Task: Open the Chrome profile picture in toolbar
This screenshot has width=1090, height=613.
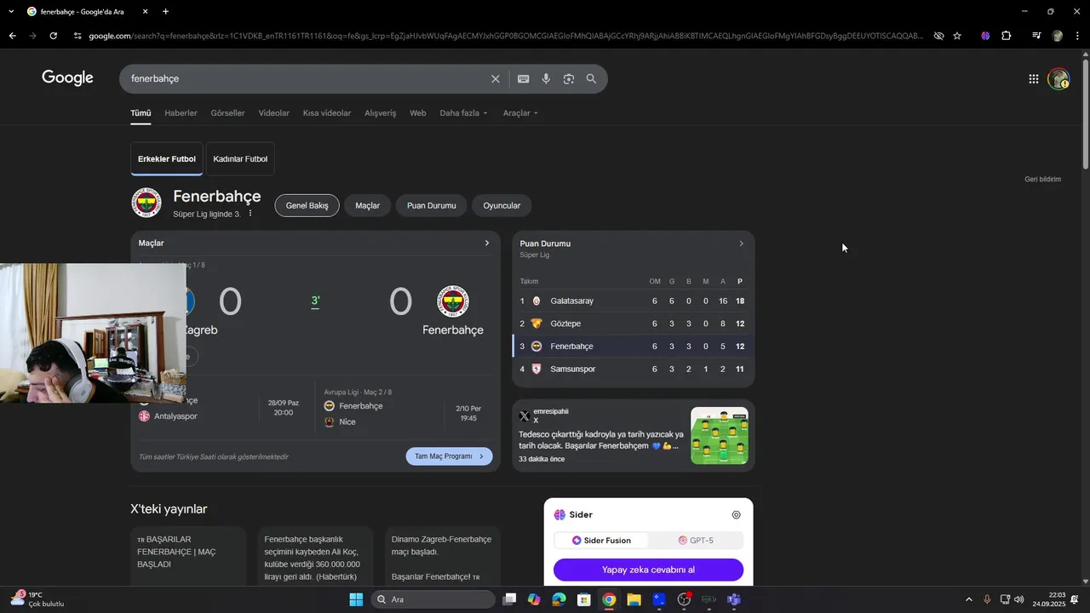Action: tap(1058, 36)
